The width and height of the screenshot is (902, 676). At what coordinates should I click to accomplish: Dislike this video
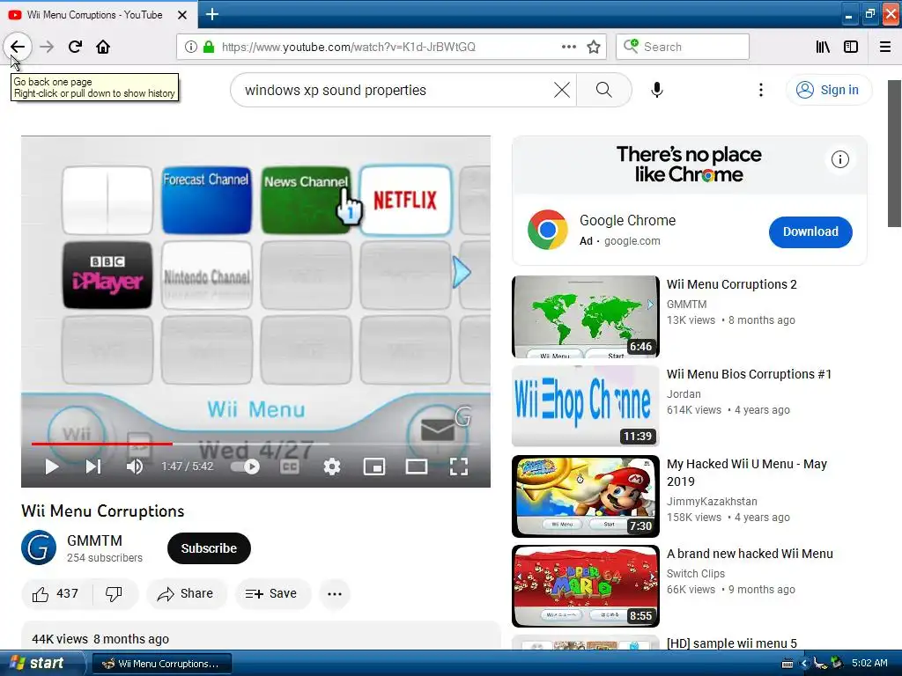point(114,594)
